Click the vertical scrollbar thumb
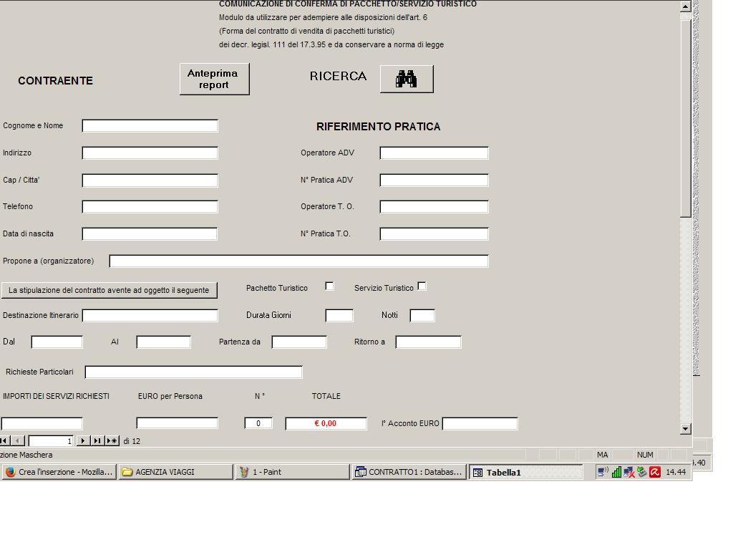This screenshot has width=733, height=550. [x=686, y=118]
